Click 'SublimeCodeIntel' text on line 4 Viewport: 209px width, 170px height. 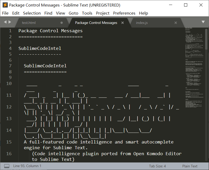click(x=40, y=48)
